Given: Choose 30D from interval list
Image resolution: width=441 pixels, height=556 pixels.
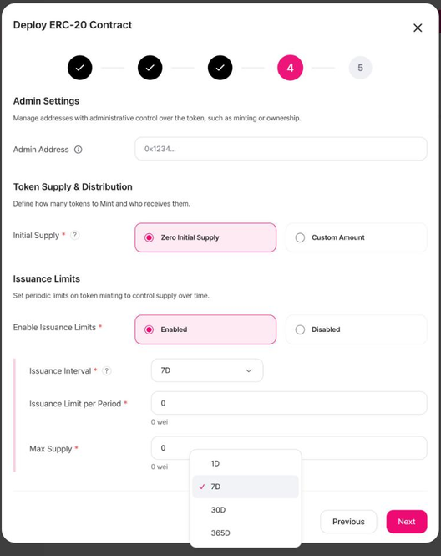Looking at the screenshot, I should point(246,510).
